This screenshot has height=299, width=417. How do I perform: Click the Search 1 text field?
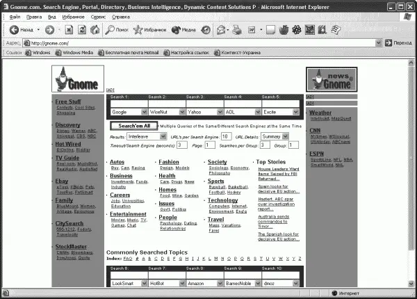129,104
